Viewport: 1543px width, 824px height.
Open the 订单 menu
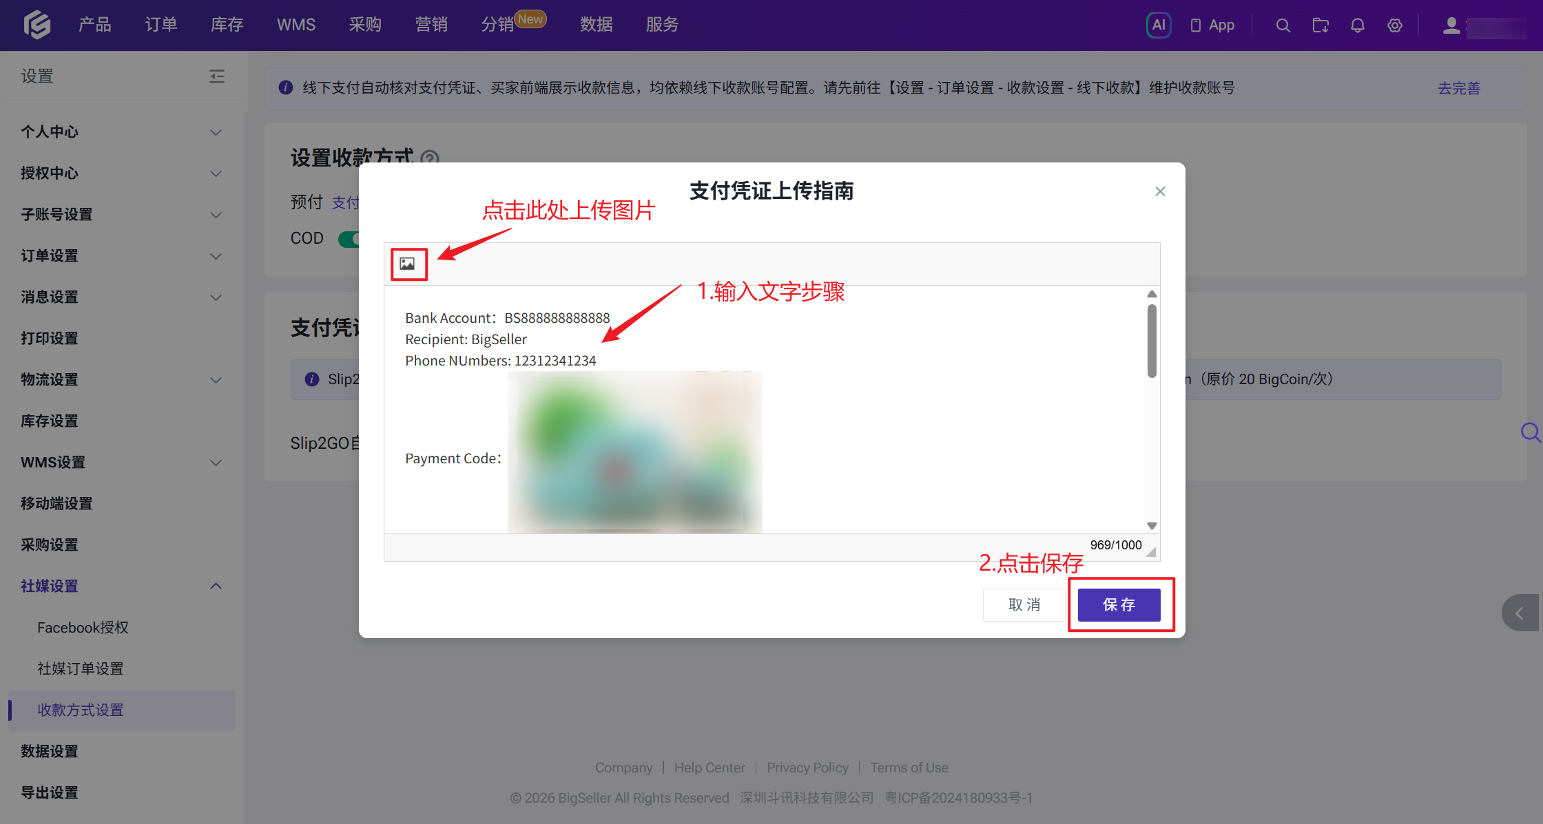(161, 25)
